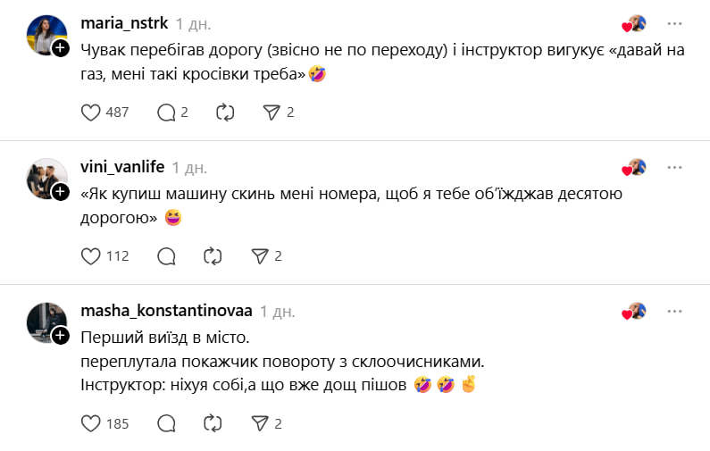Expand options menu for masha_konstantinovaa's post

click(674, 311)
